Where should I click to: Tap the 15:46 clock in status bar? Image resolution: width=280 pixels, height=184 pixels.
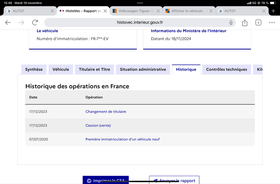tap(8, 3)
